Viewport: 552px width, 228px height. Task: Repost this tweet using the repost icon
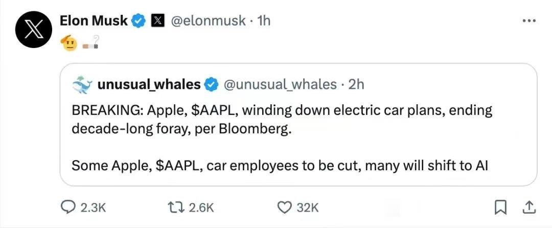click(x=176, y=207)
